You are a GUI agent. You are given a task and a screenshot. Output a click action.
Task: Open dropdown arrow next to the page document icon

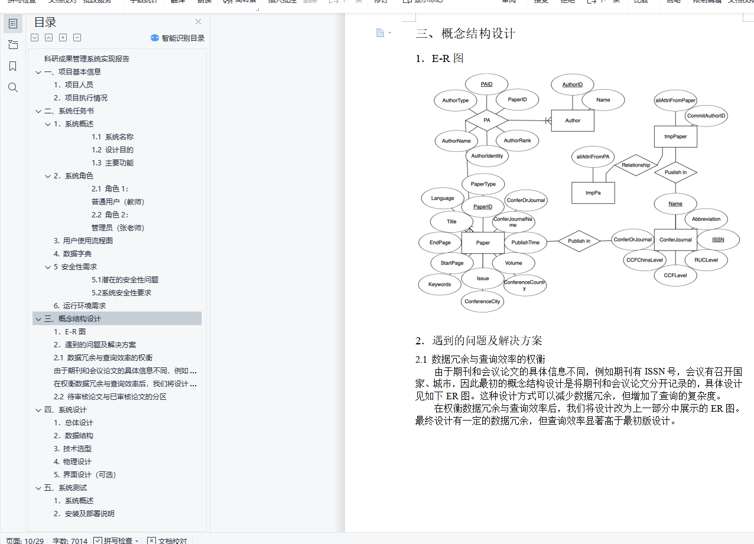tap(389, 32)
